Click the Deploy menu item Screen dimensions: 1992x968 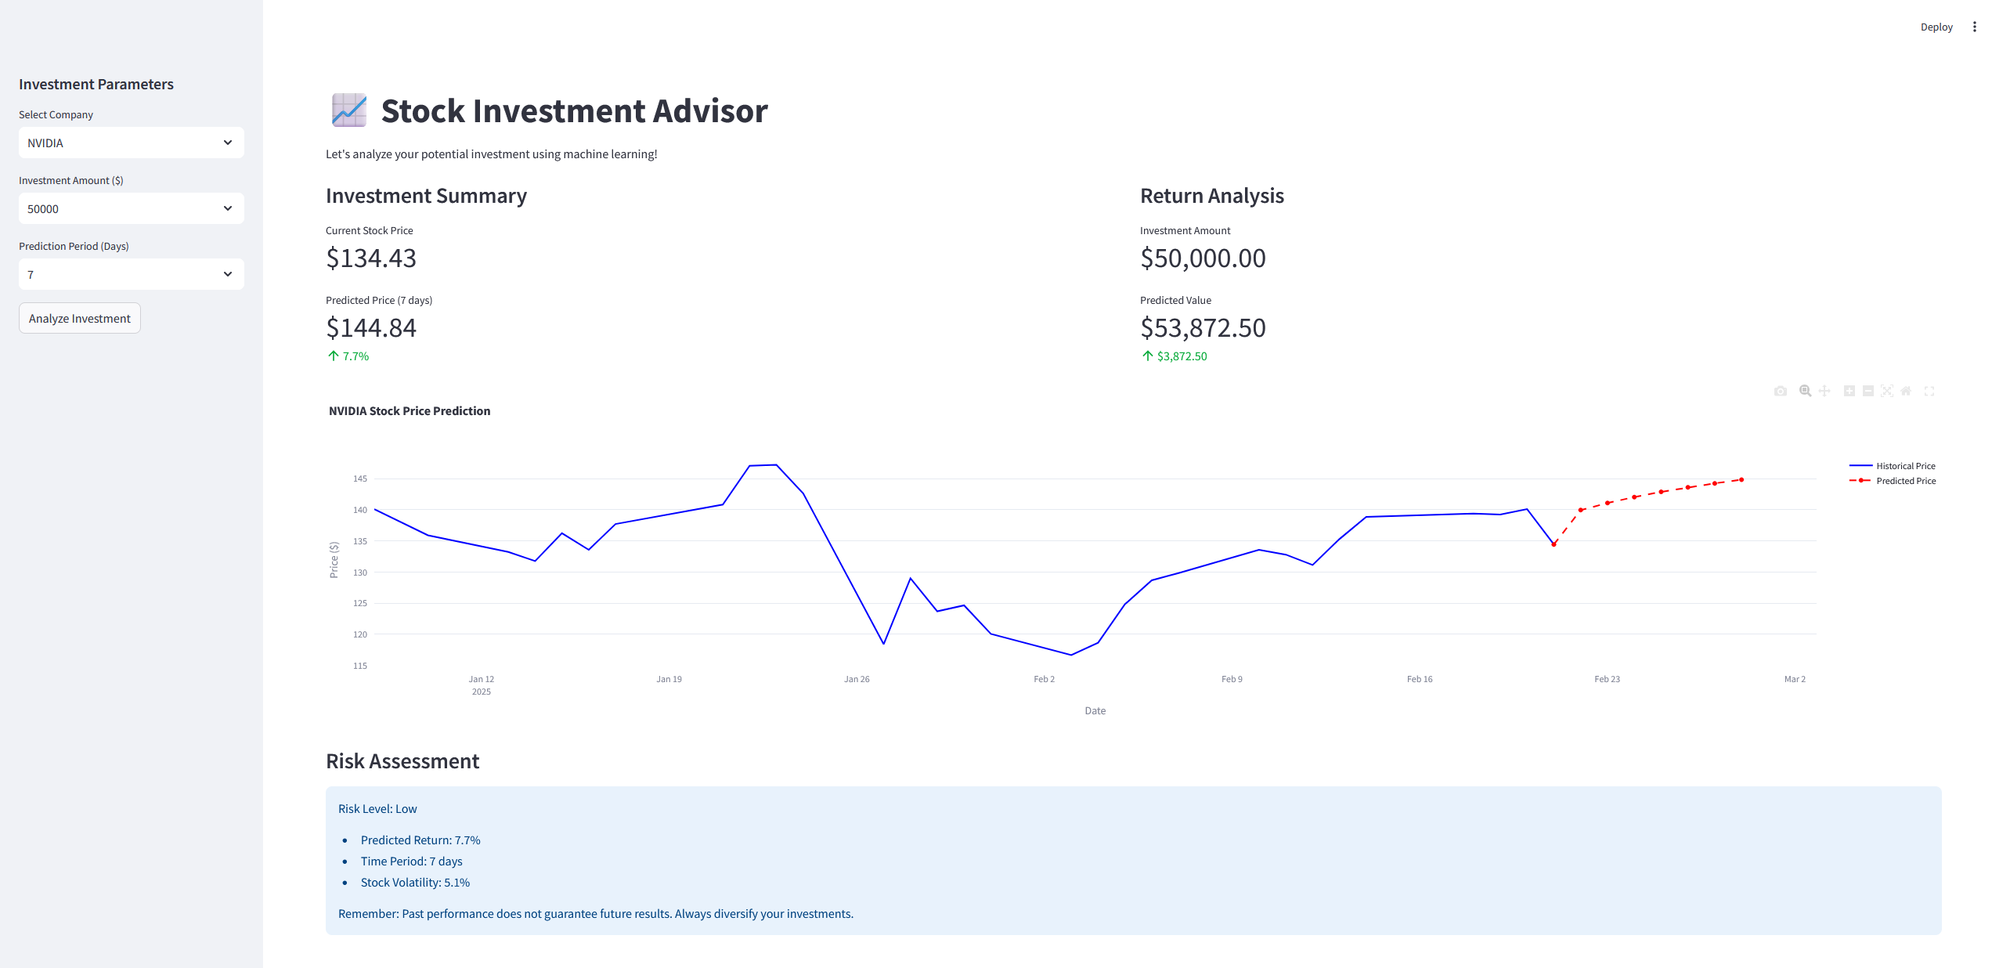coord(1936,27)
